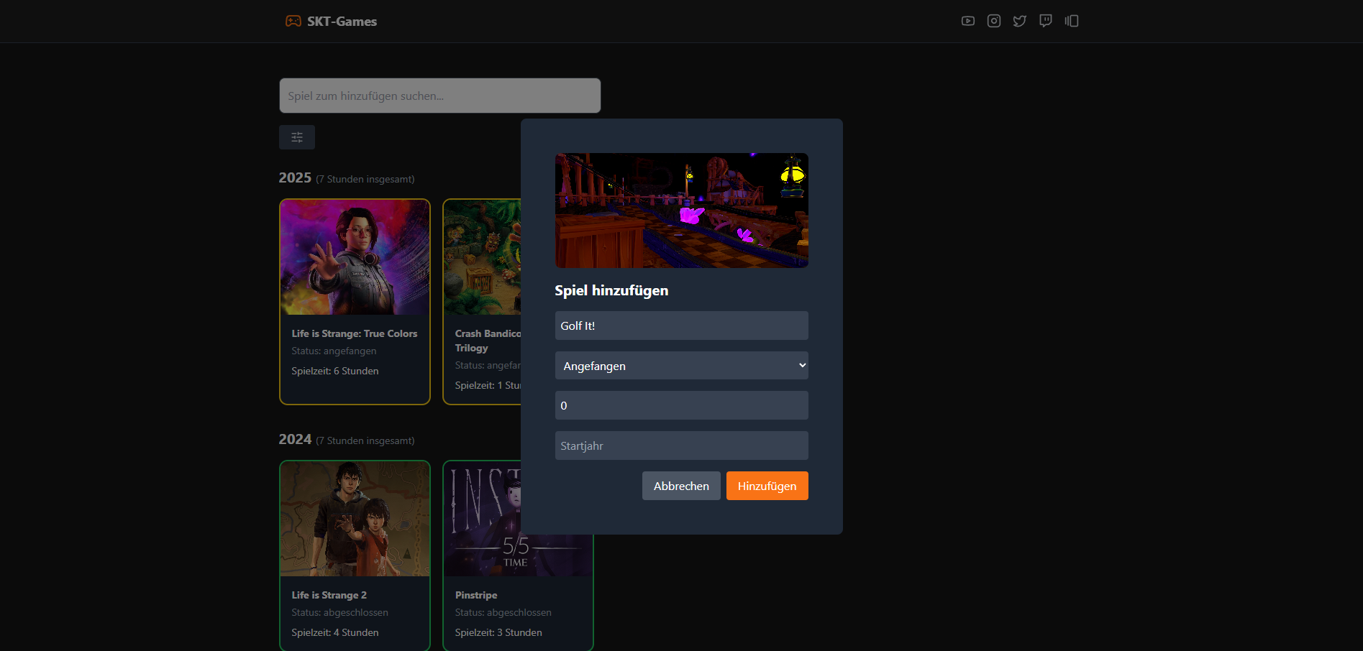
Task: Open the Pinstripe game title
Action: (x=476, y=595)
